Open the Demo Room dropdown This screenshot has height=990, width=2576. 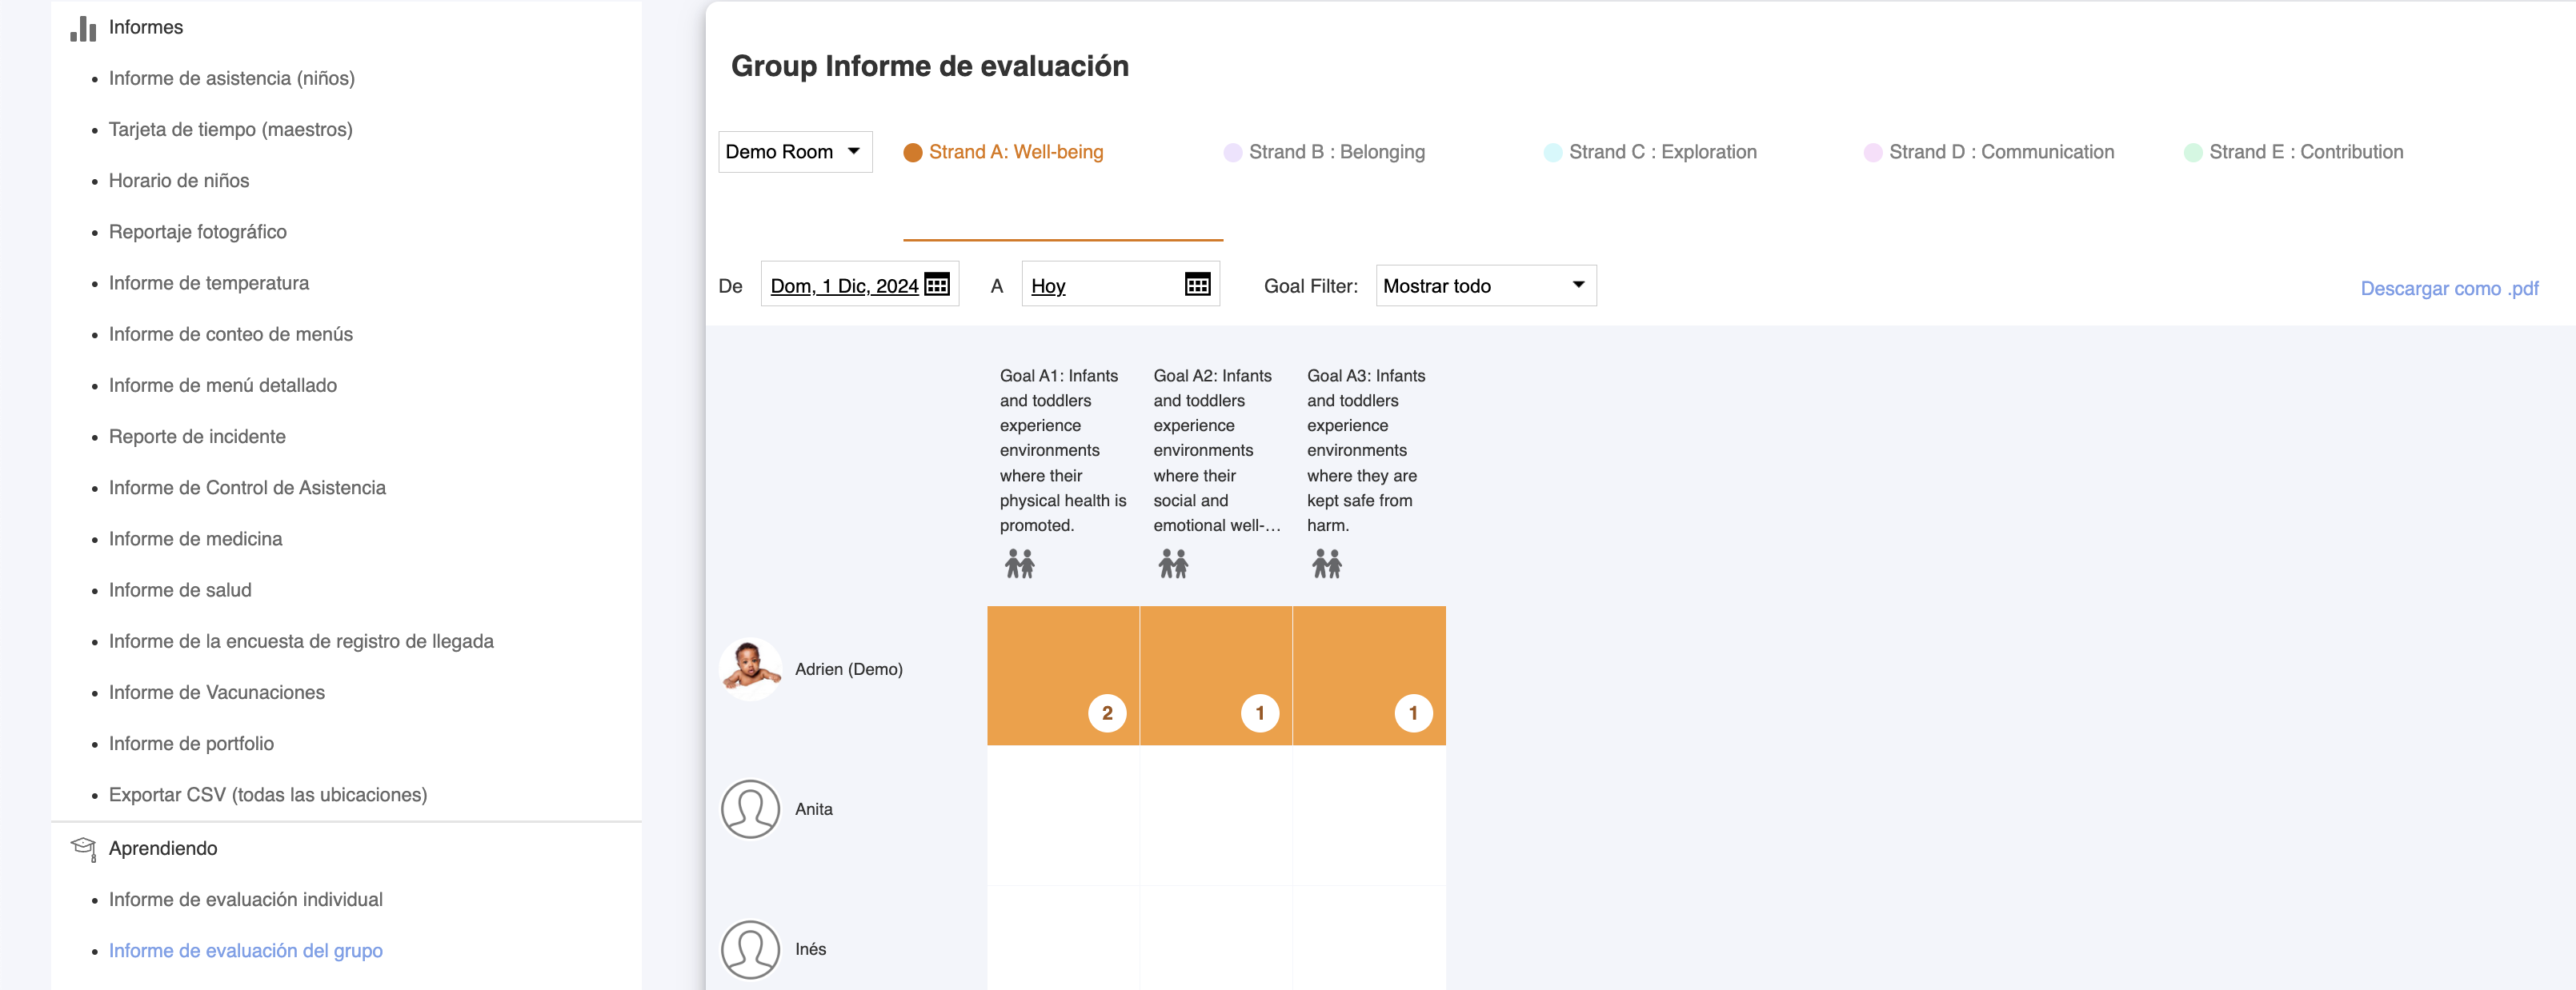pos(794,152)
